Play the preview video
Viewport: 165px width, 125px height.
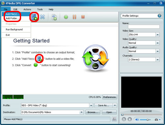(x=124, y=119)
